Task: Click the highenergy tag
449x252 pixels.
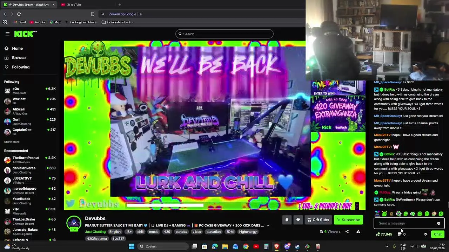Action: [x=248, y=232]
